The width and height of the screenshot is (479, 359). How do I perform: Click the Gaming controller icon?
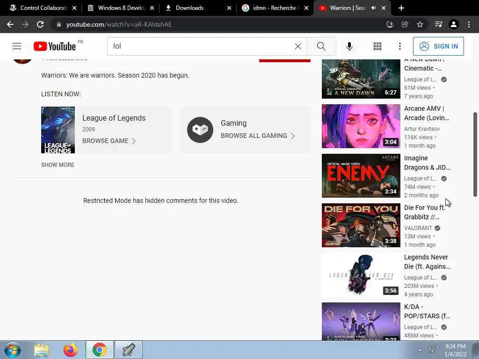pos(200,130)
